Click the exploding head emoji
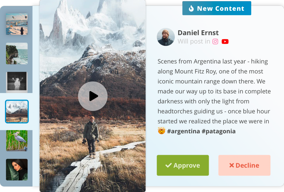Viewport: 284px width, 192px height. [161, 131]
